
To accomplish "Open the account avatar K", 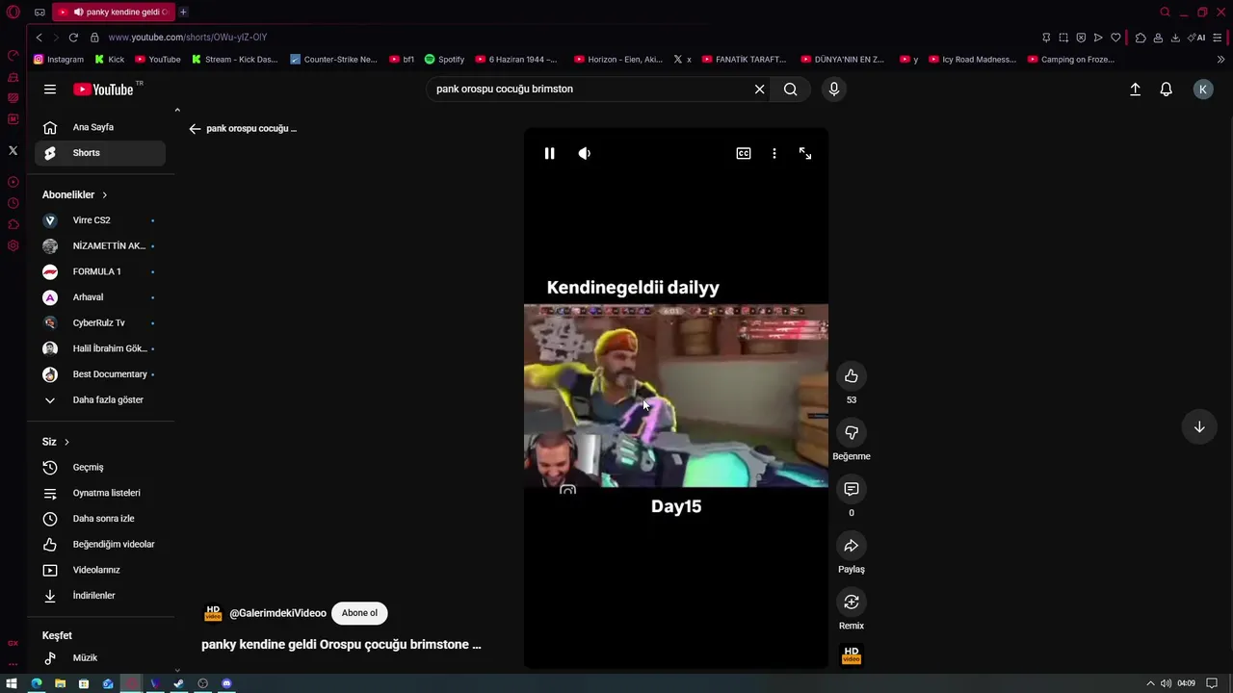I will (1203, 90).
